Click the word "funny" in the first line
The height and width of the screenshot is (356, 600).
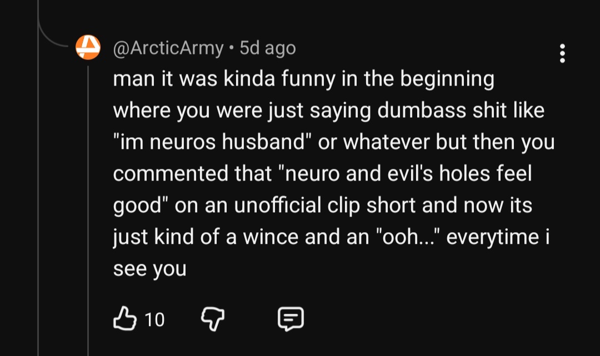pos(308,79)
